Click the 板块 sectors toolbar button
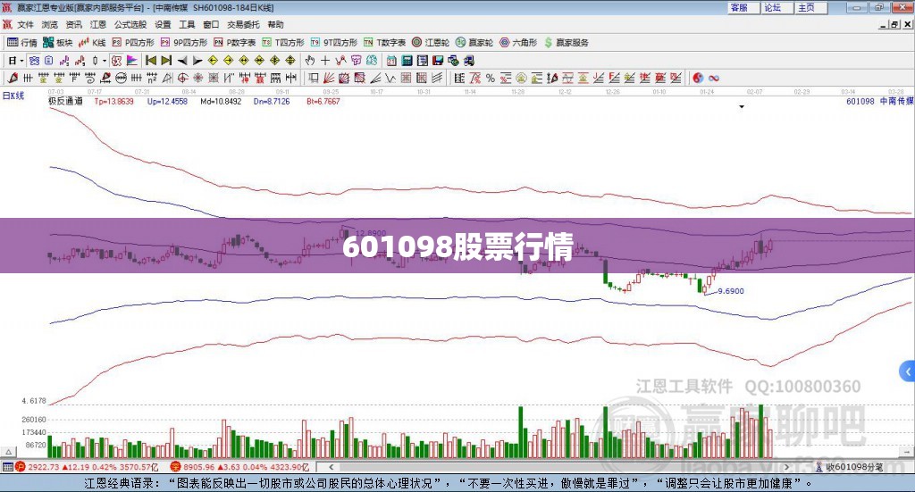Image resolution: width=915 pixels, height=492 pixels. click(x=58, y=43)
